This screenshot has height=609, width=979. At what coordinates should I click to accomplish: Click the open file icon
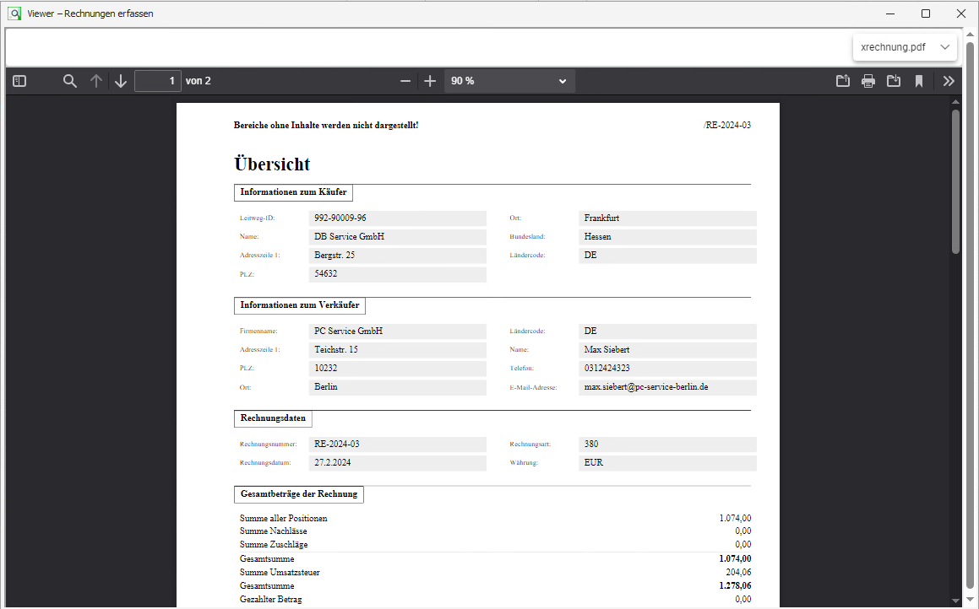842,81
